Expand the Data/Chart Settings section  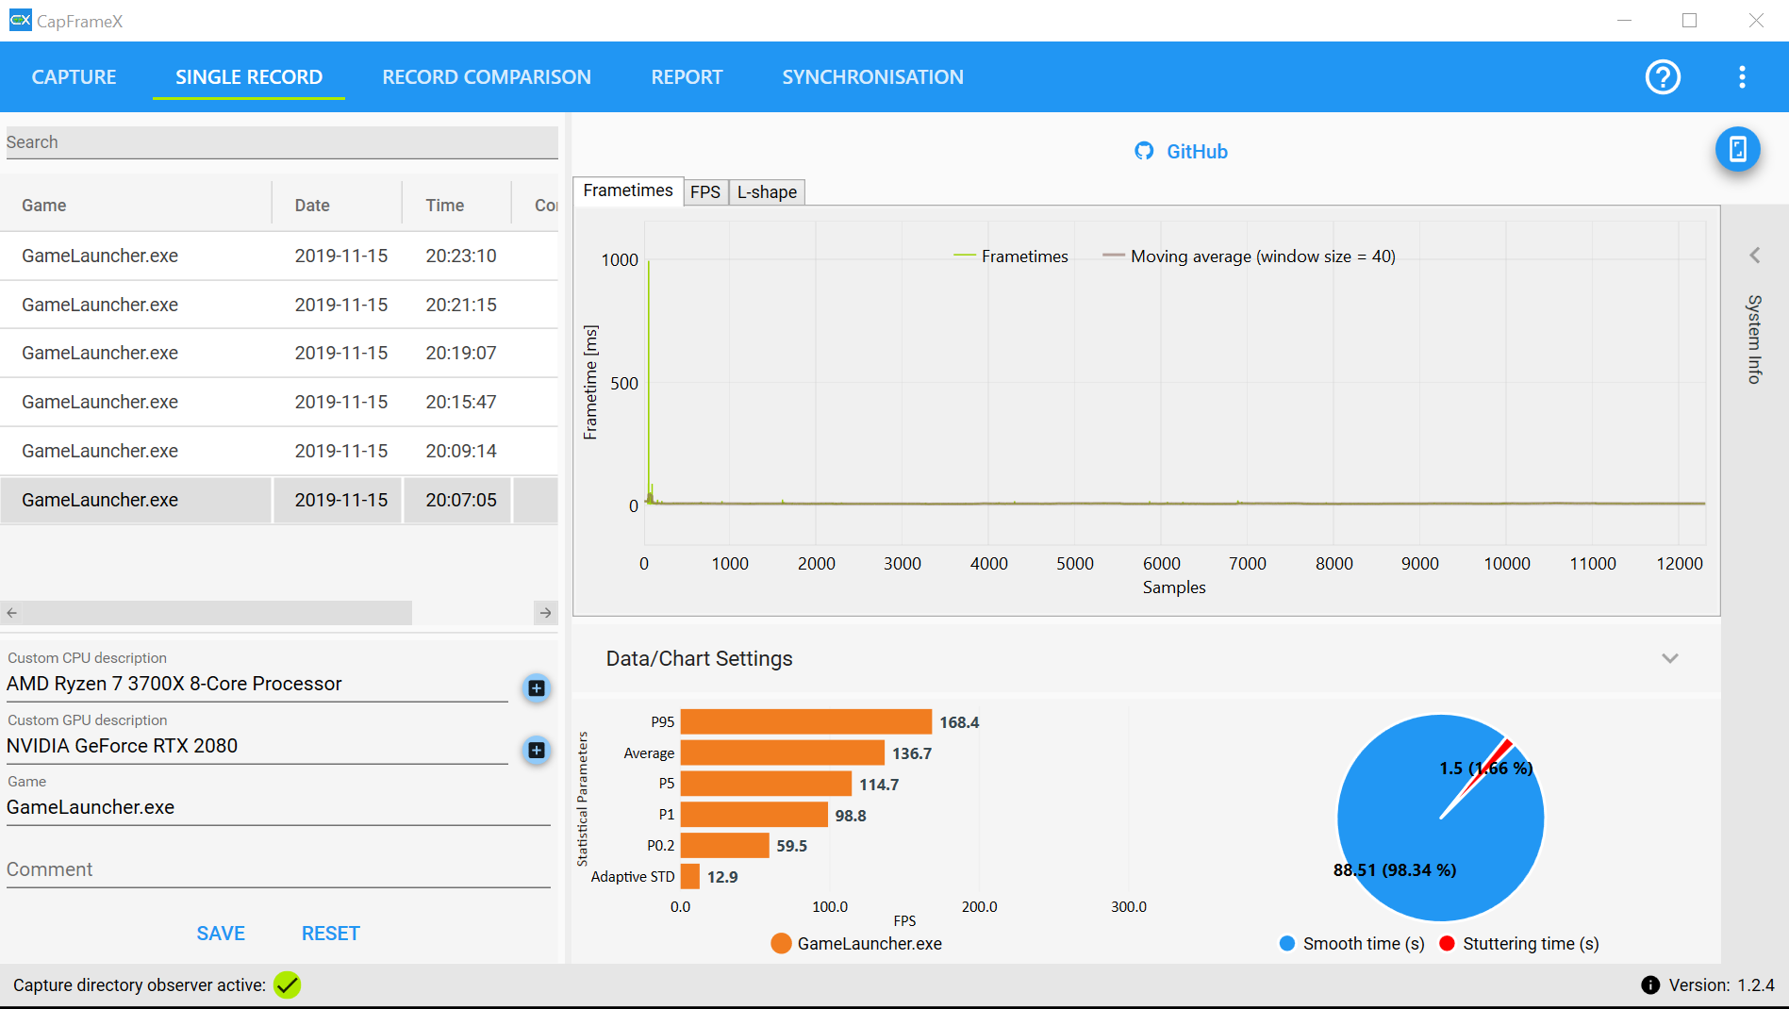click(x=1670, y=658)
